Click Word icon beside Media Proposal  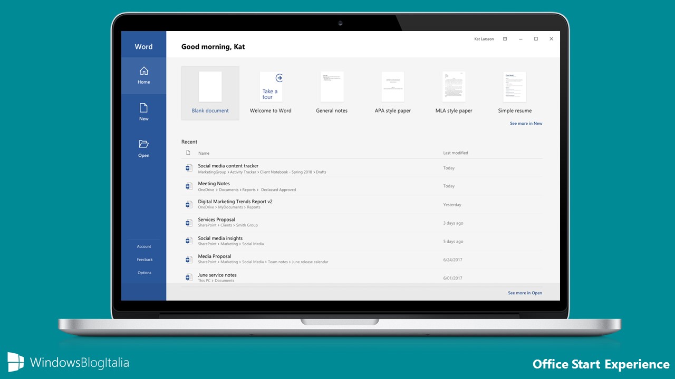click(x=189, y=260)
